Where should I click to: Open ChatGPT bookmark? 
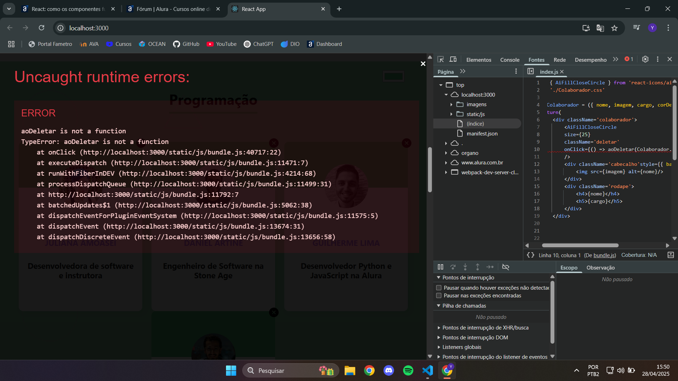point(258,44)
